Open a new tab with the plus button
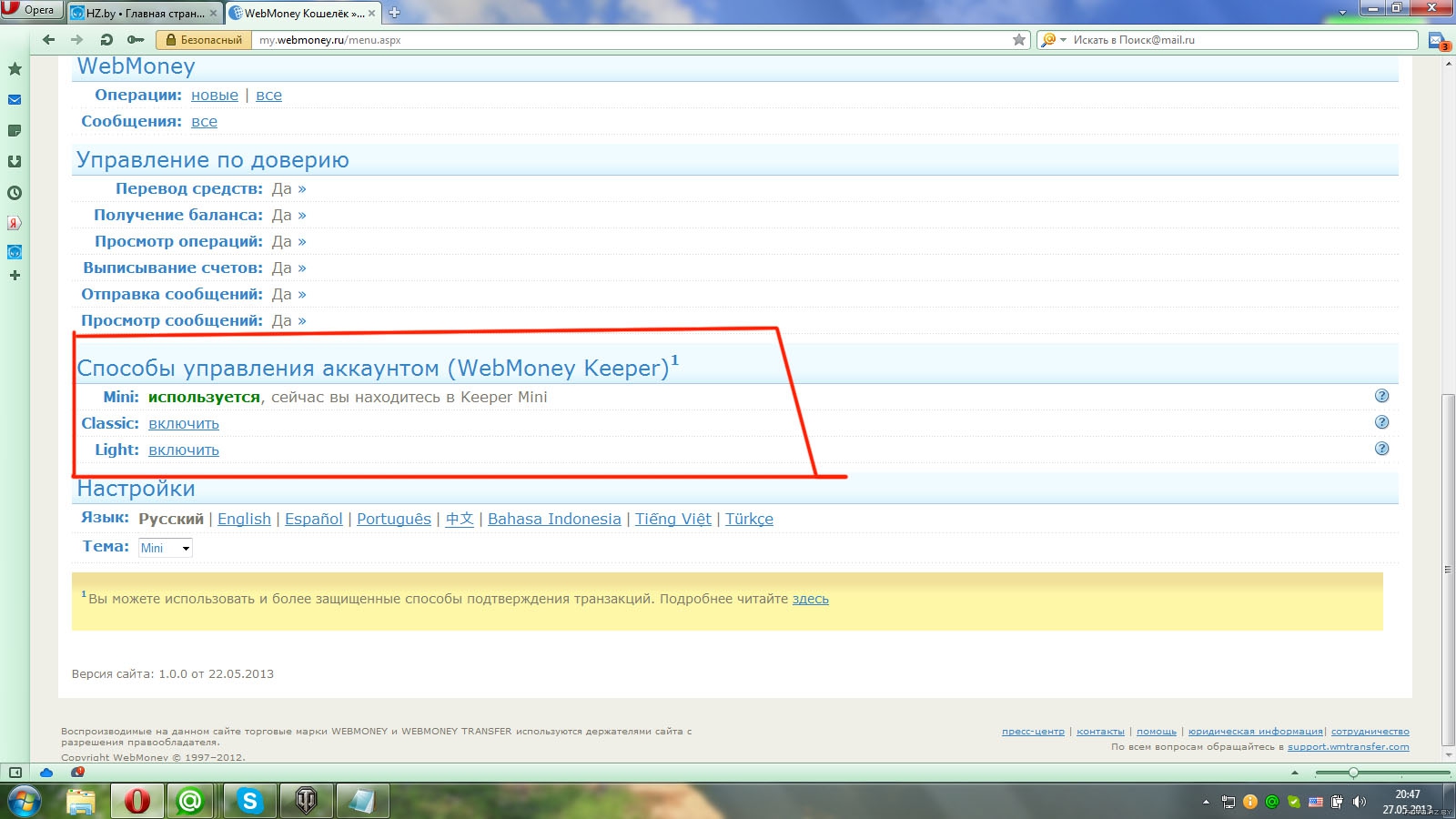The height and width of the screenshot is (819, 1456). [x=395, y=13]
